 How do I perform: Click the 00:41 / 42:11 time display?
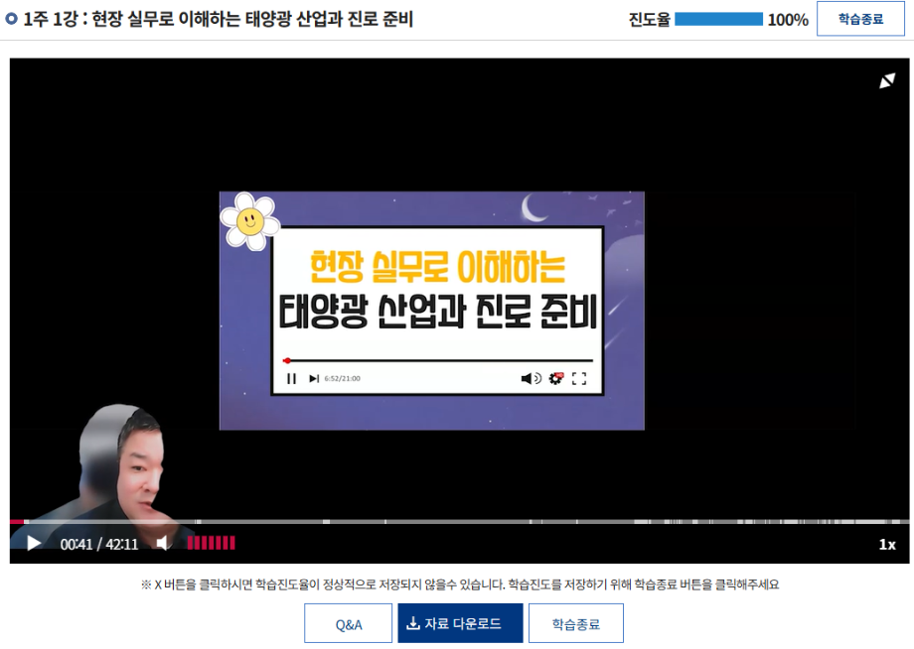click(x=99, y=544)
